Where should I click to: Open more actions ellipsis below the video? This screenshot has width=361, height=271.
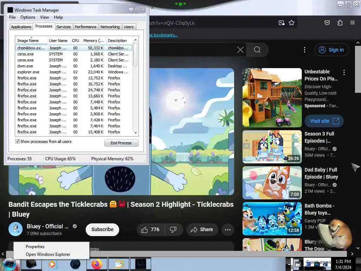tap(228, 229)
